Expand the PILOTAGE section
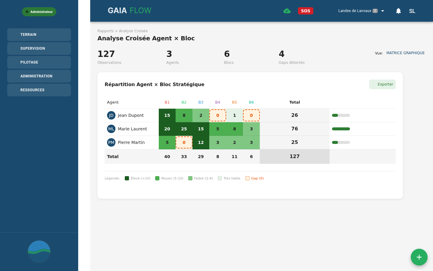 click(39, 62)
